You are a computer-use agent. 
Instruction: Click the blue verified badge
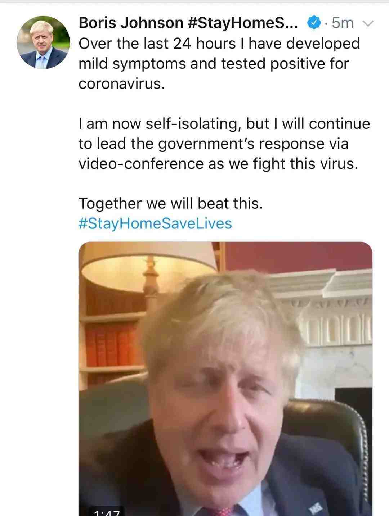pyautogui.click(x=313, y=23)
